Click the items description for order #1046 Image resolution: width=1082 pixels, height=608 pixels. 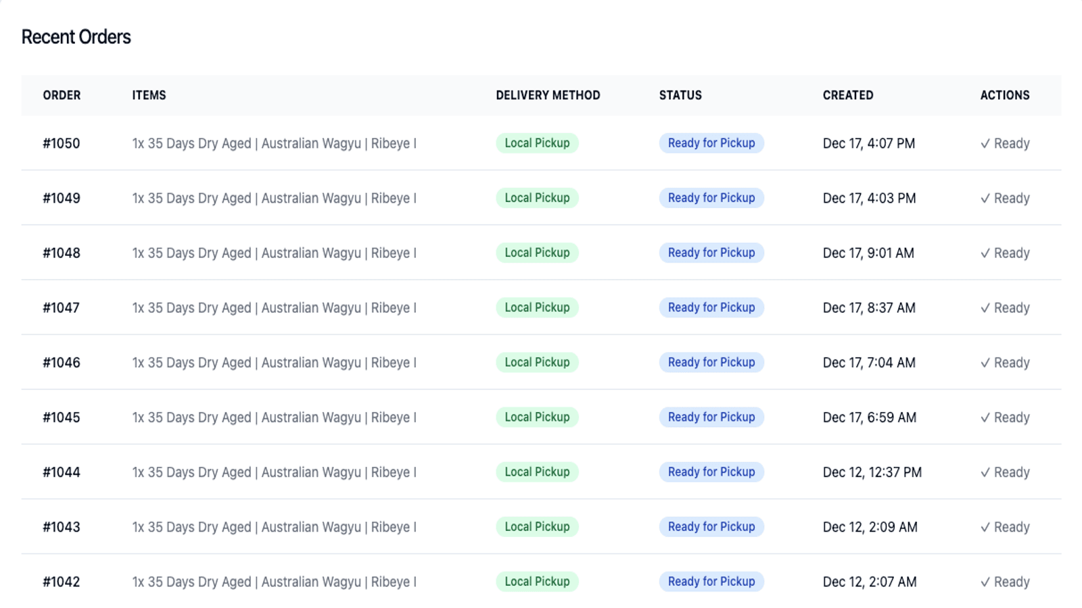[274, 362]
